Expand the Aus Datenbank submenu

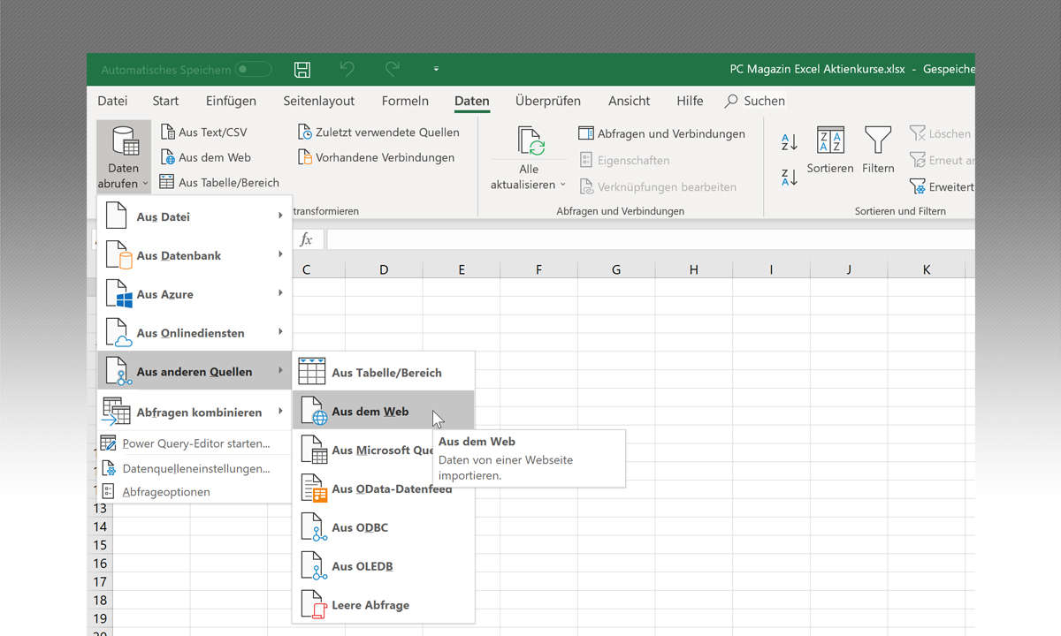tap(195, 255)
